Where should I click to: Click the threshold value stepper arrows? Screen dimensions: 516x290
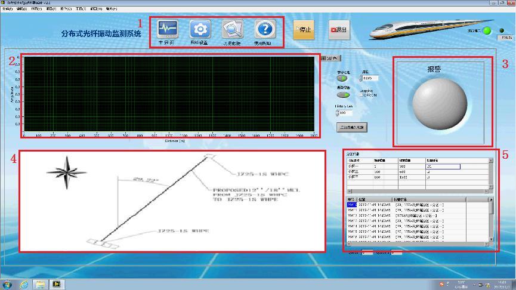[361, 78]
